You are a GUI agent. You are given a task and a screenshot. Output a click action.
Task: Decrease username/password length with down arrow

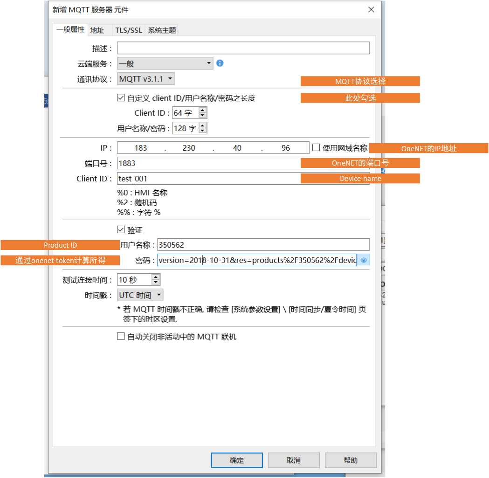pos(202,131)
